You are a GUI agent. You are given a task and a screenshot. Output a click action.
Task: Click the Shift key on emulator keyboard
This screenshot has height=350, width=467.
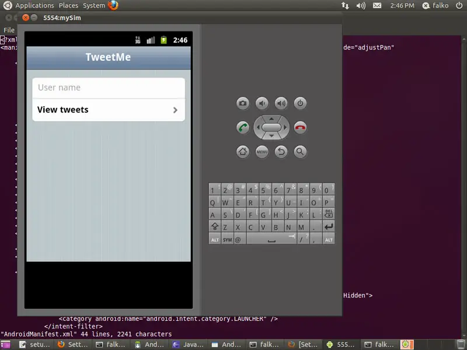(214, 226)
